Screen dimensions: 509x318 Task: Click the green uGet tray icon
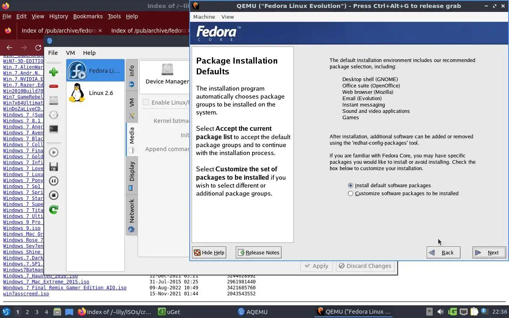click(x=452, y=312)
